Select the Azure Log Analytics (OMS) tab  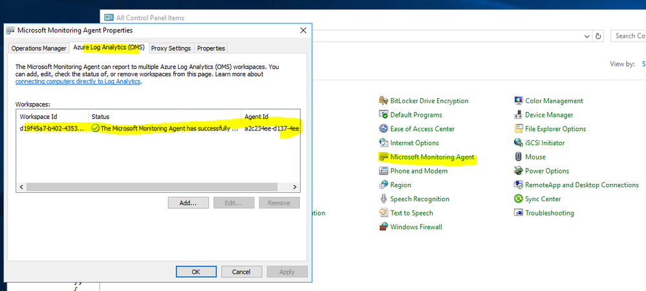(109, 47)
